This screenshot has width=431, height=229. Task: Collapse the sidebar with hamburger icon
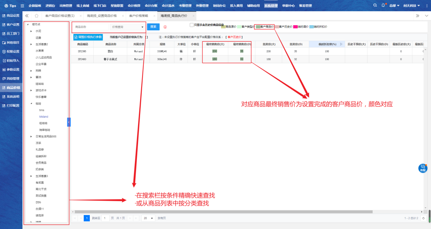point(22,6)
